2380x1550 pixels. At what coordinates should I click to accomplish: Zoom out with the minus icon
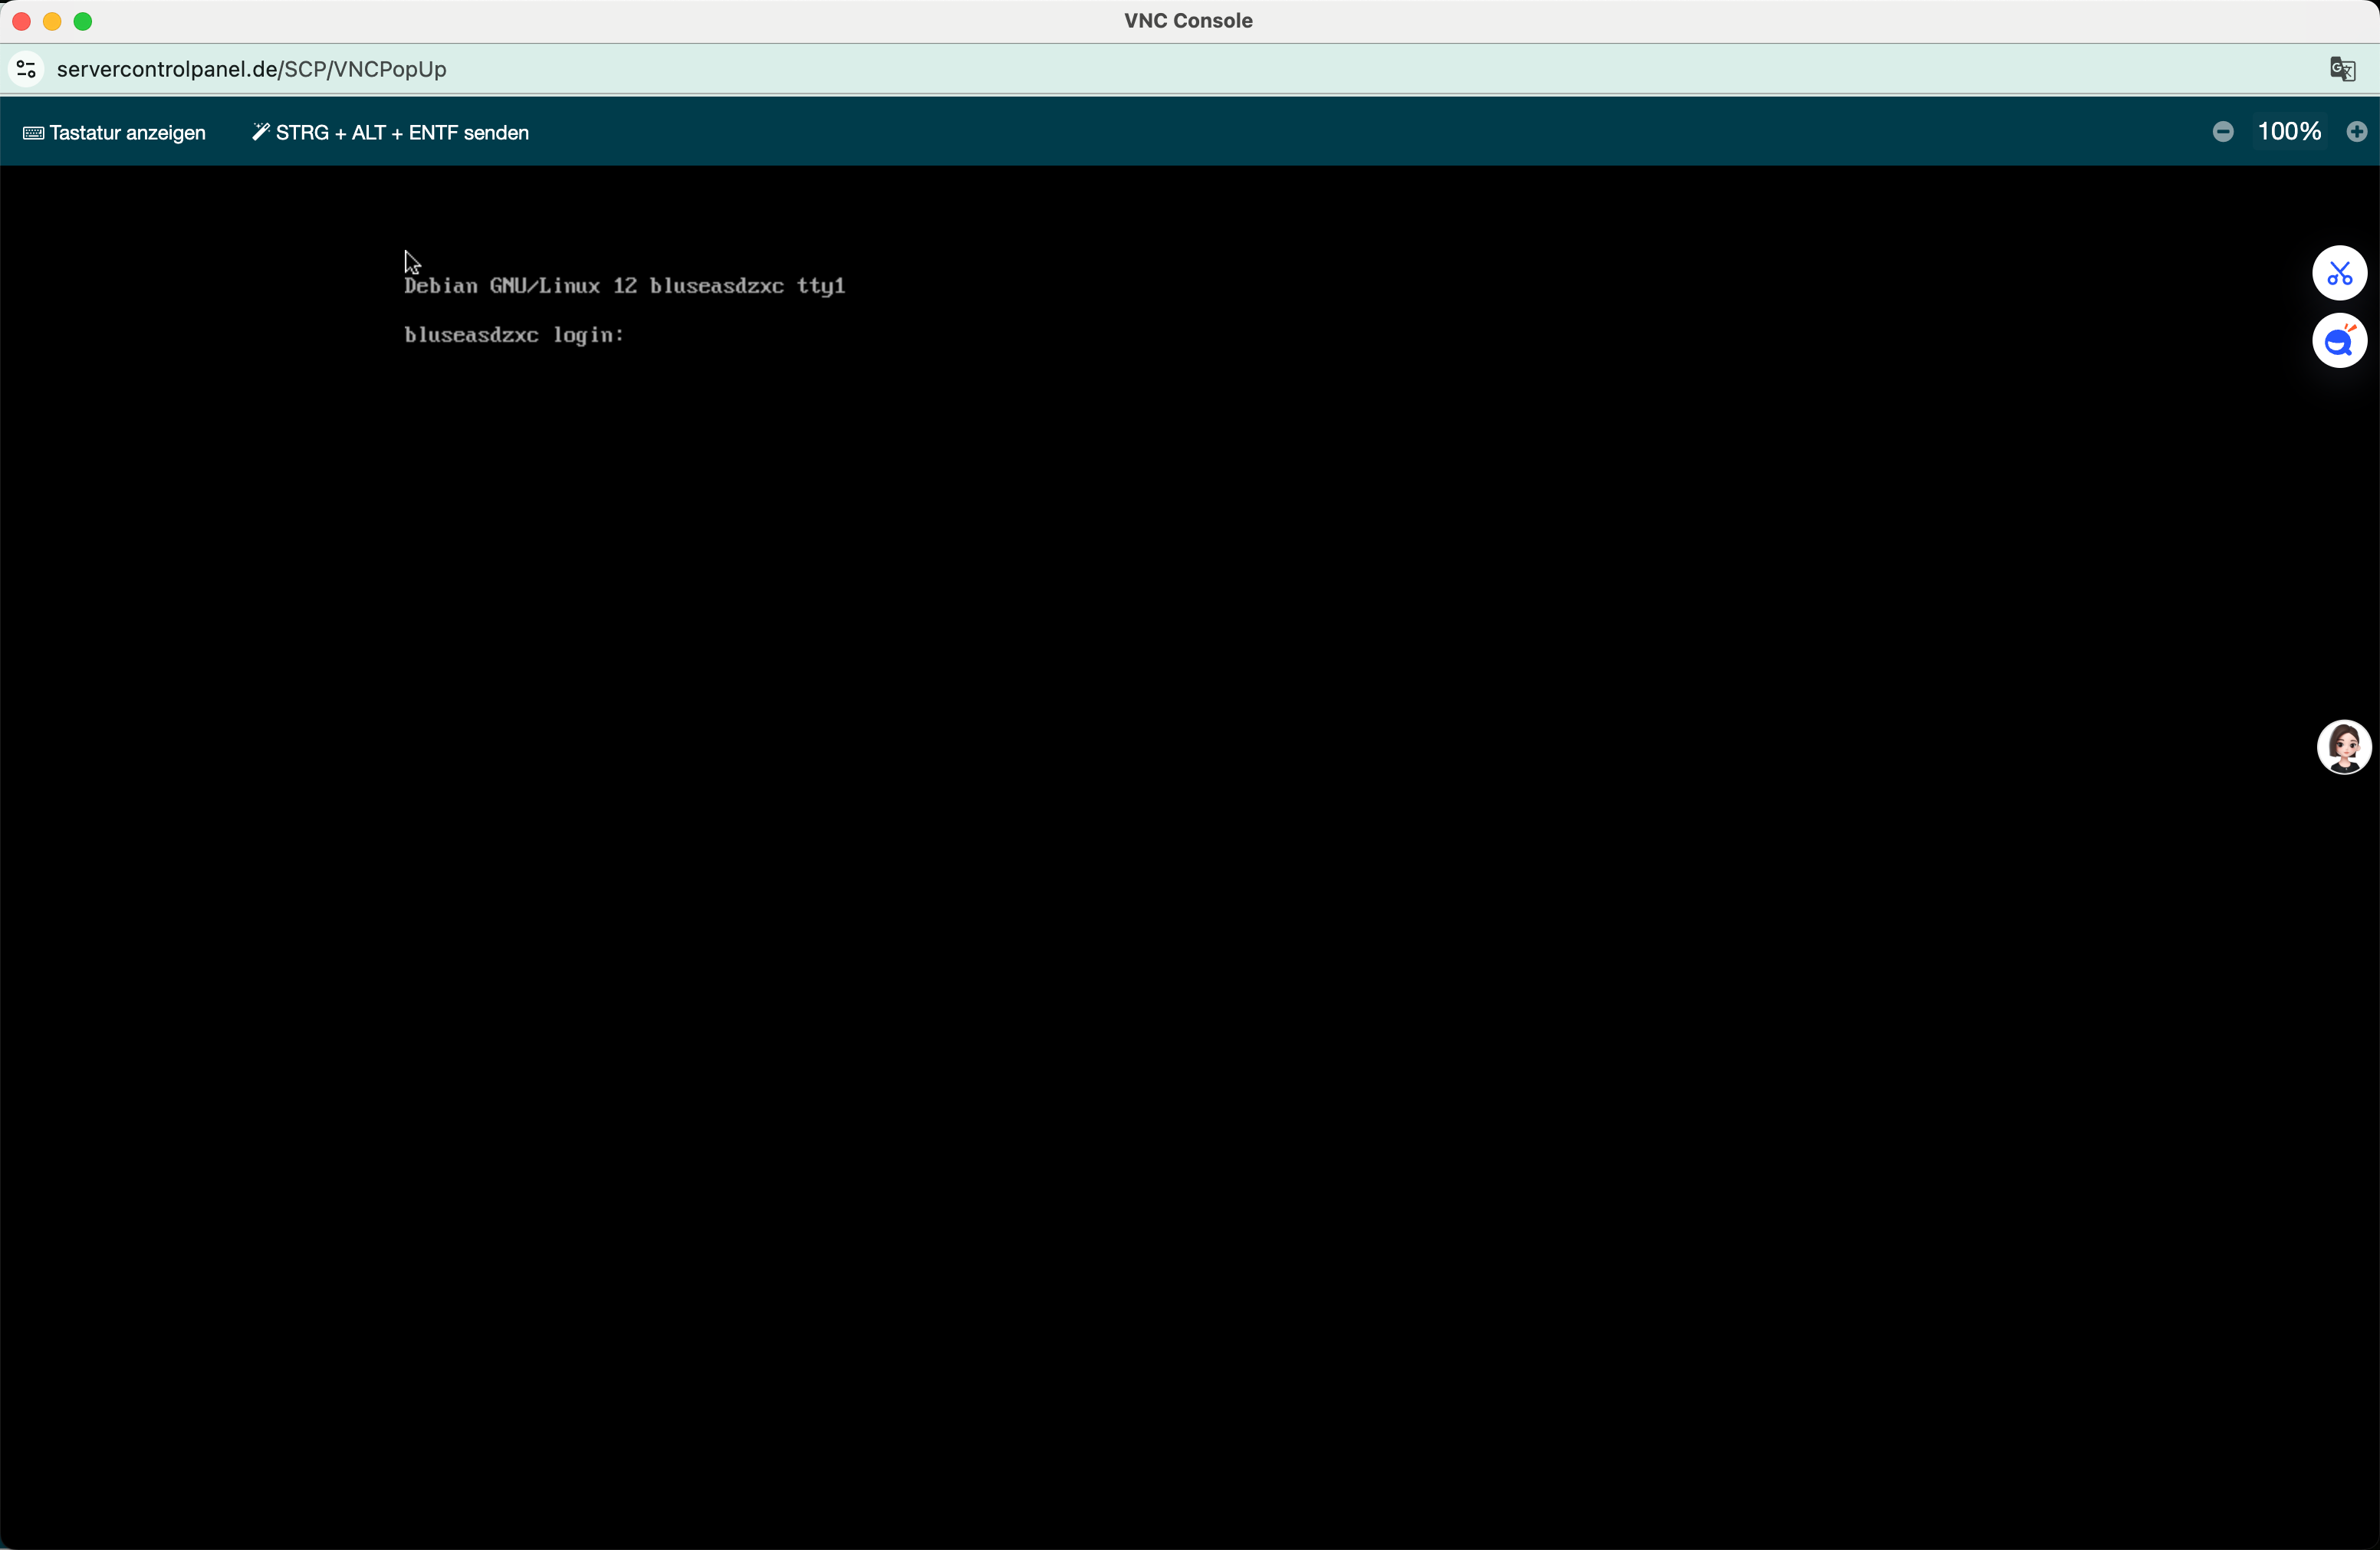tap(2222, 132)
